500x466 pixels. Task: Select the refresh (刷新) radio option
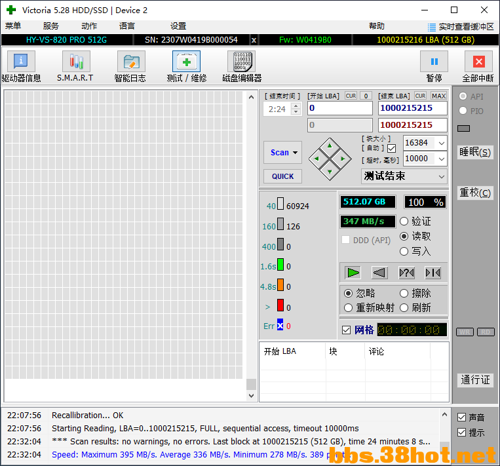(404, 308)
